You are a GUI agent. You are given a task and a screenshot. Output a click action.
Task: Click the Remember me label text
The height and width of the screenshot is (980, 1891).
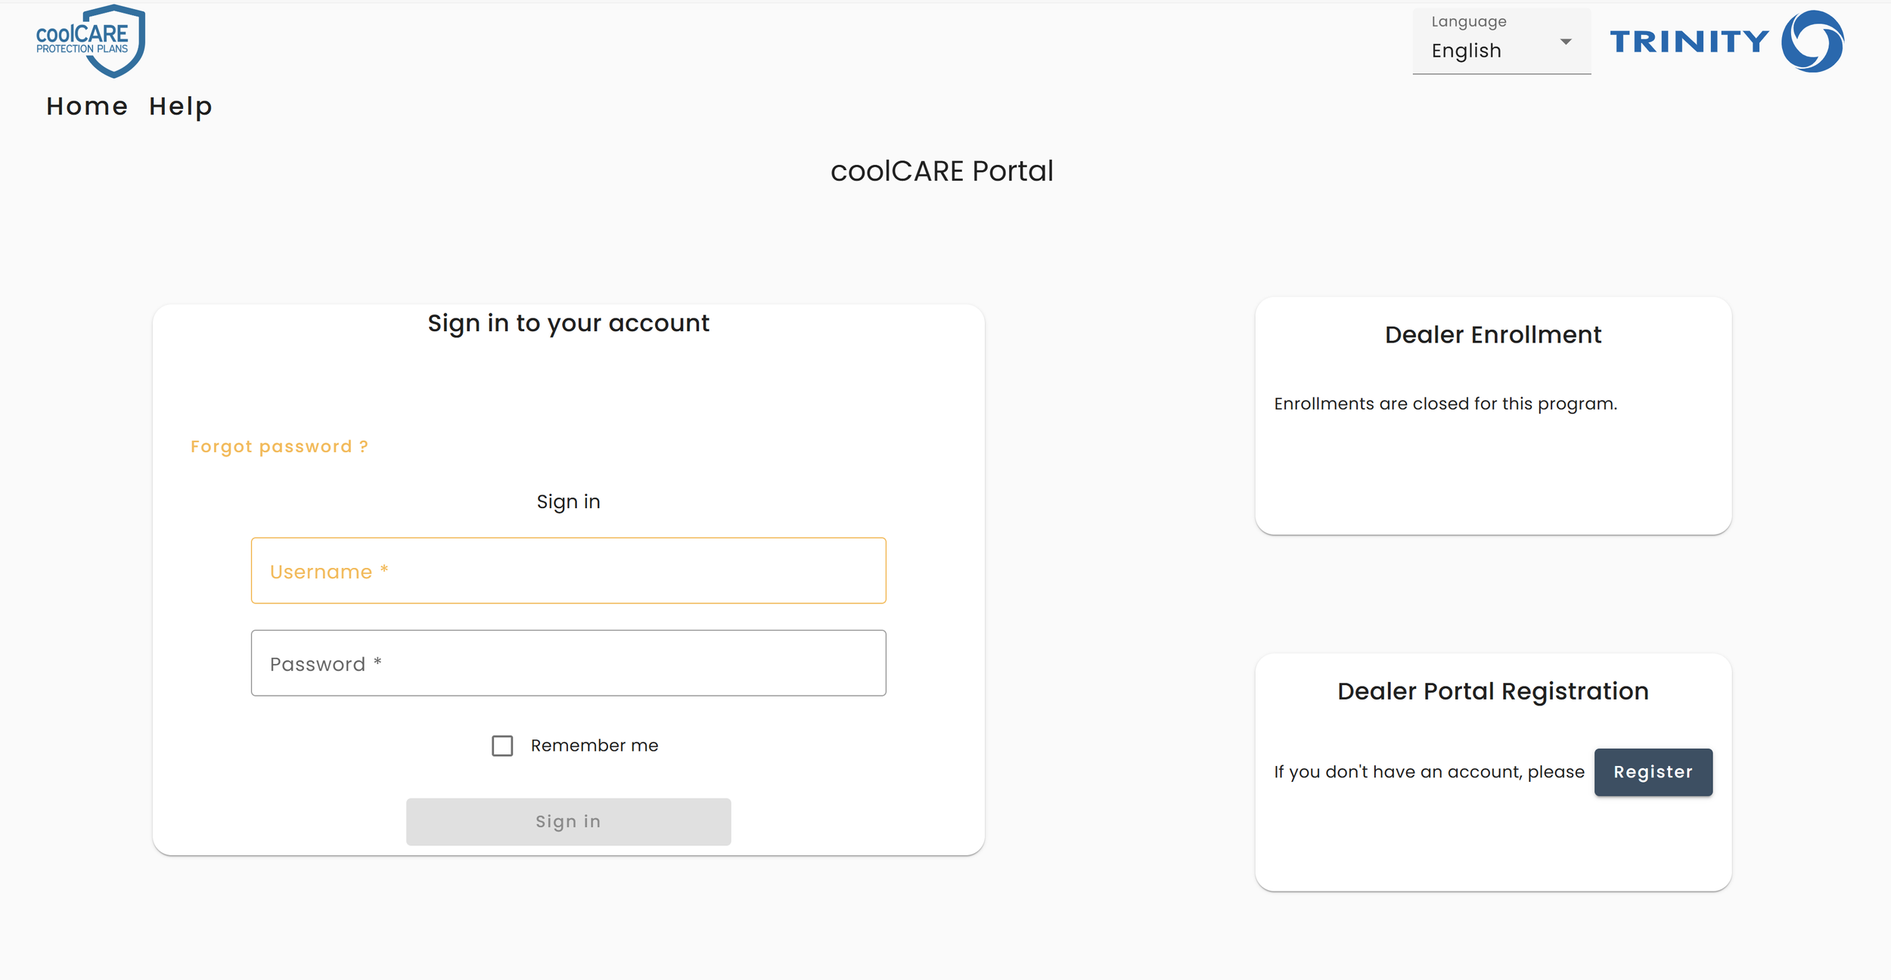click(x=594, y=746)
